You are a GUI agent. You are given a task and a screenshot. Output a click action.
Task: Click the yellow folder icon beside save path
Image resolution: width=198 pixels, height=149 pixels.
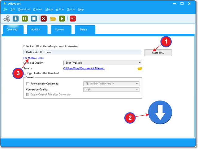(140, 68)
